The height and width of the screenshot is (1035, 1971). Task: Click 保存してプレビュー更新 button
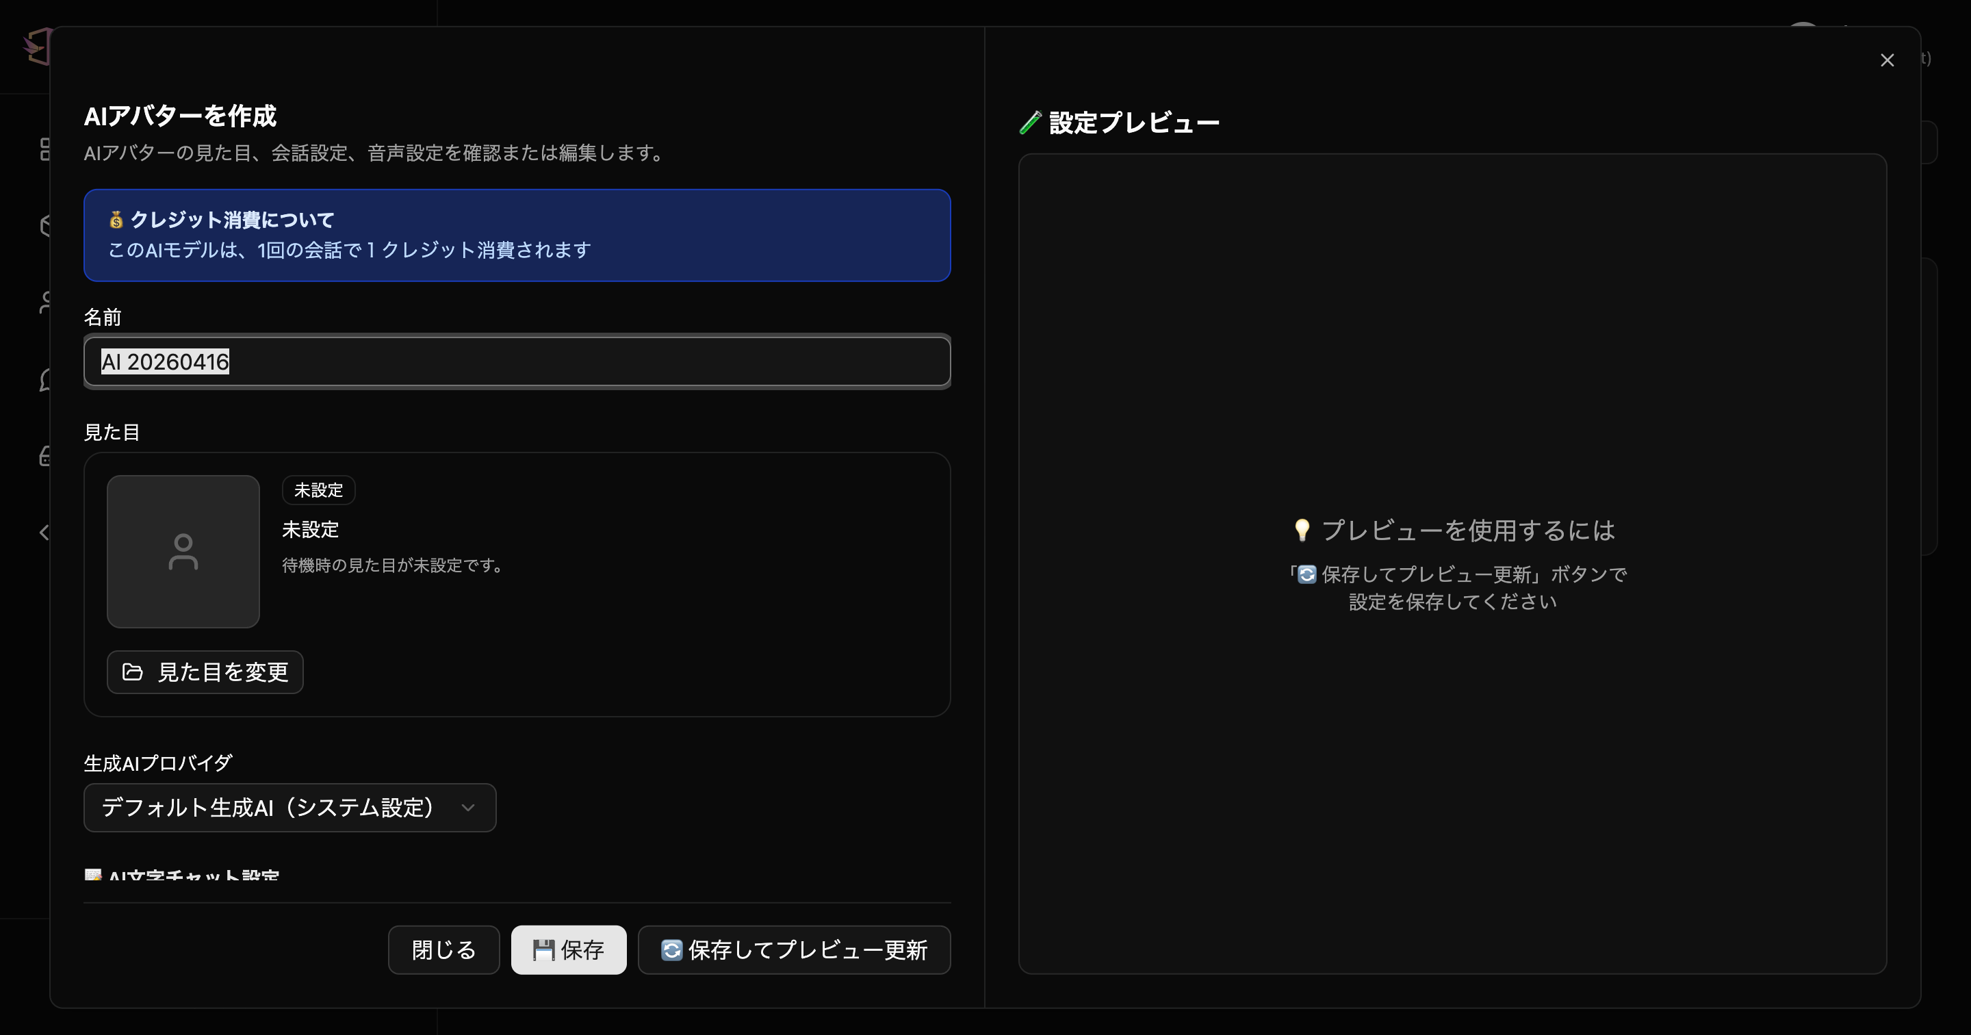tap(794, 950)
